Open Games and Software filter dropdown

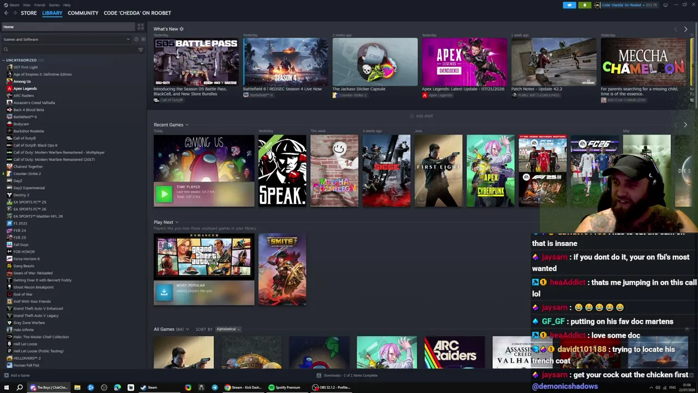(67, 39)
